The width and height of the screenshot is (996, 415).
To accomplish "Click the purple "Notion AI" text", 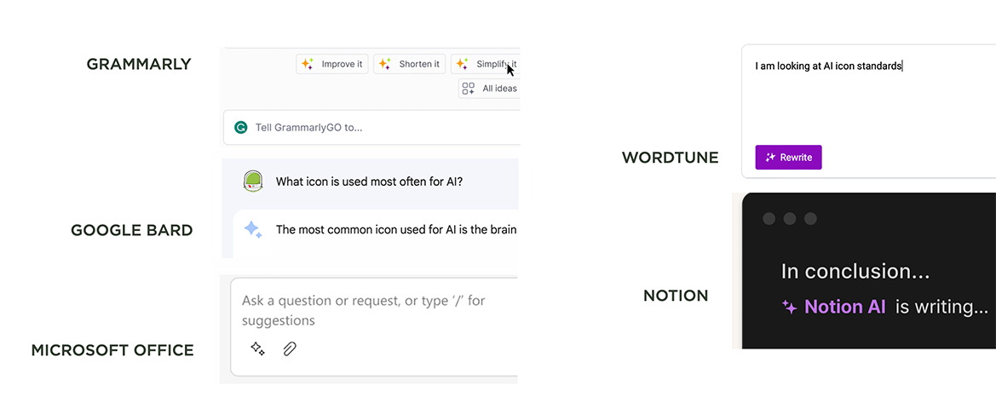I will click(x=845, y=307).
